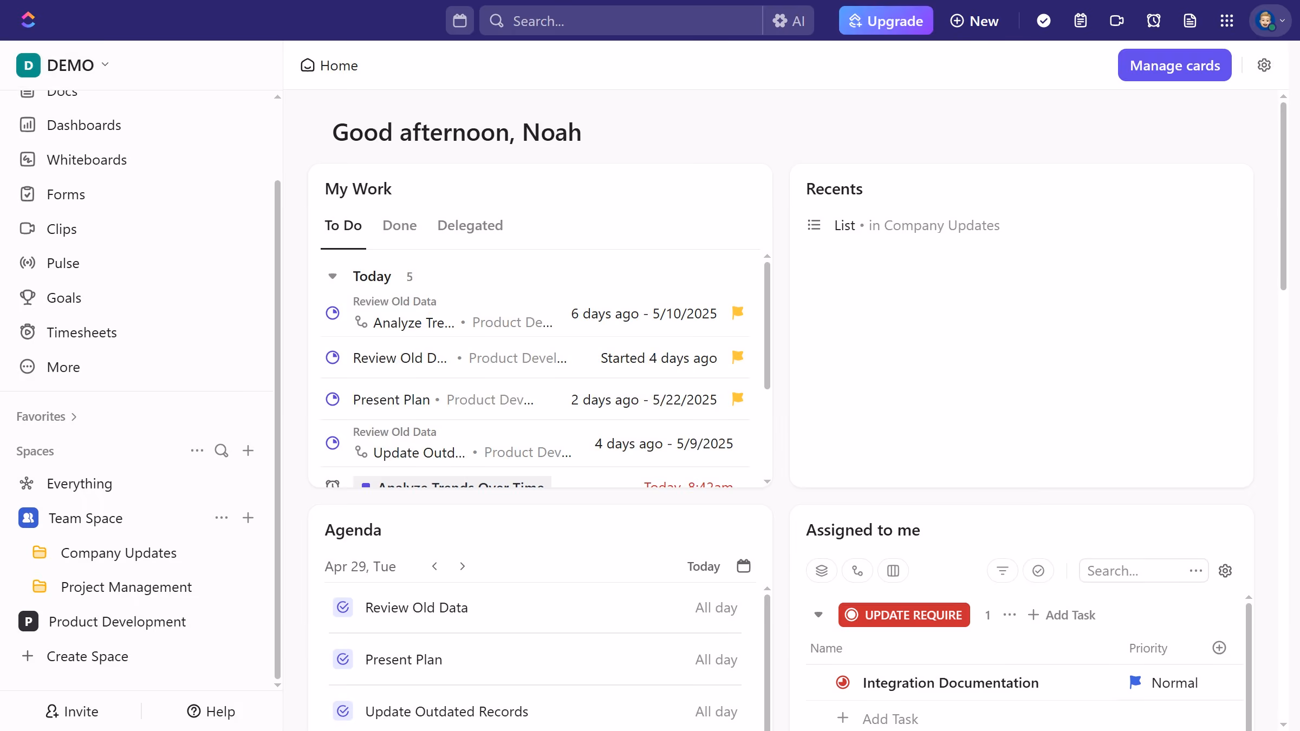Click the yellow priority flag on Present Plan

click(x=737, y=399)
